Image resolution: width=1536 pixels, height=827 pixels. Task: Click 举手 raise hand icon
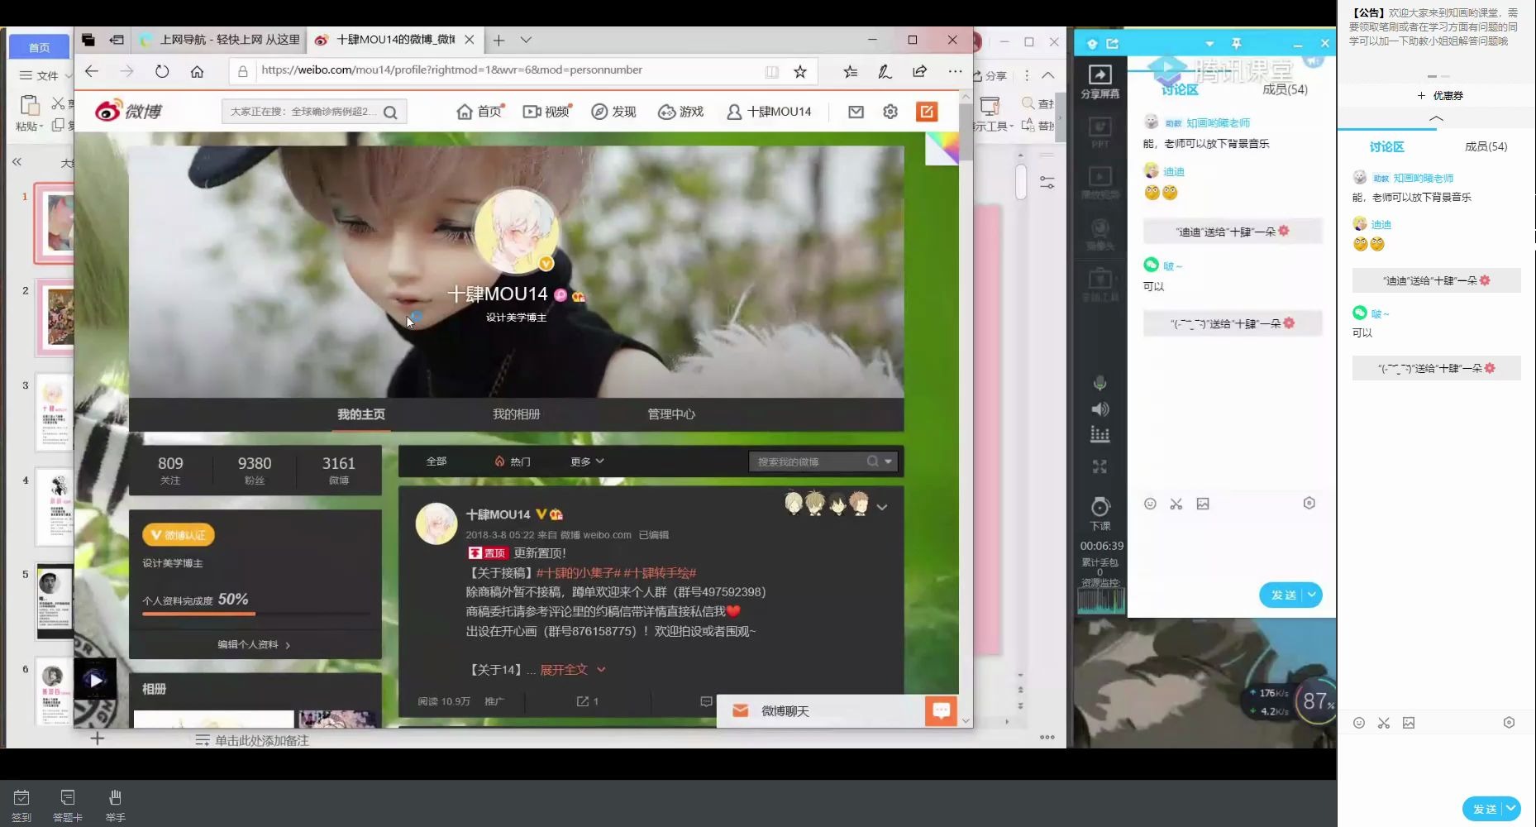(x=115, y=805)
